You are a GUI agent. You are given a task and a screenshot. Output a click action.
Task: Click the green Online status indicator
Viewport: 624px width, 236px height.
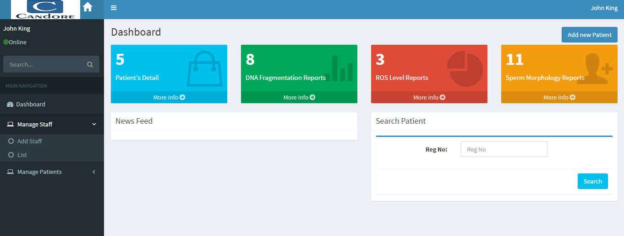6,42
